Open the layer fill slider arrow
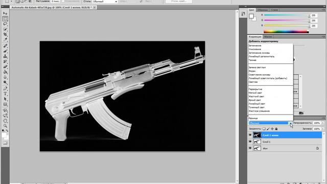This screenshot has width=327, height=184. pos(322,129)
